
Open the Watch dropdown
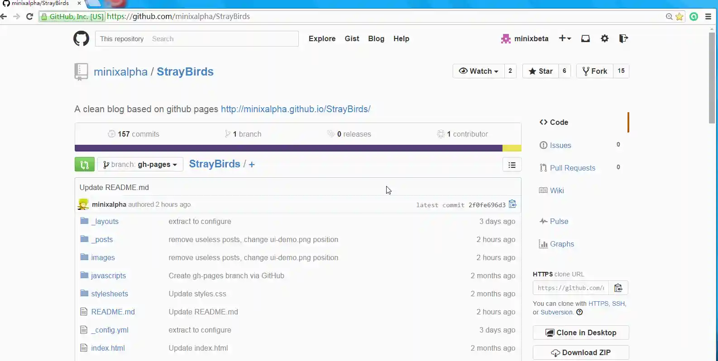coord(479,71)
